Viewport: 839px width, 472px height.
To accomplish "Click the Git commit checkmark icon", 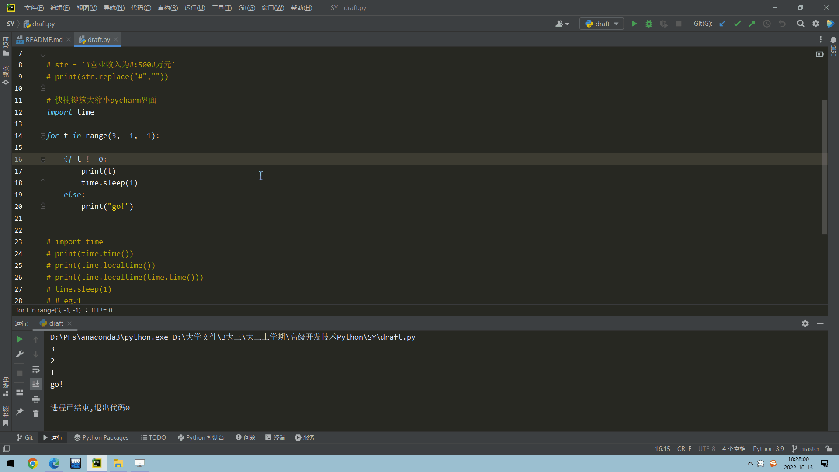I will point(737,24).
